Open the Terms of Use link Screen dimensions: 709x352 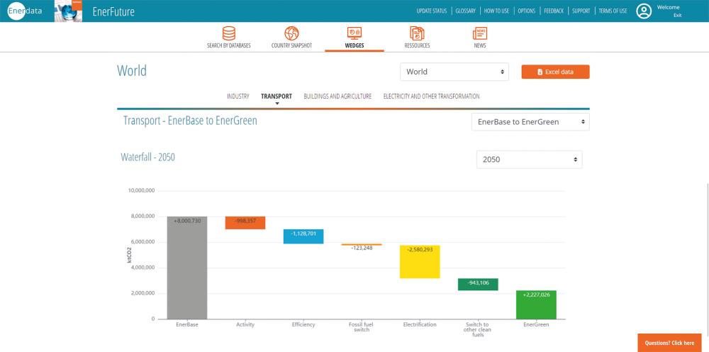[613, 11]
